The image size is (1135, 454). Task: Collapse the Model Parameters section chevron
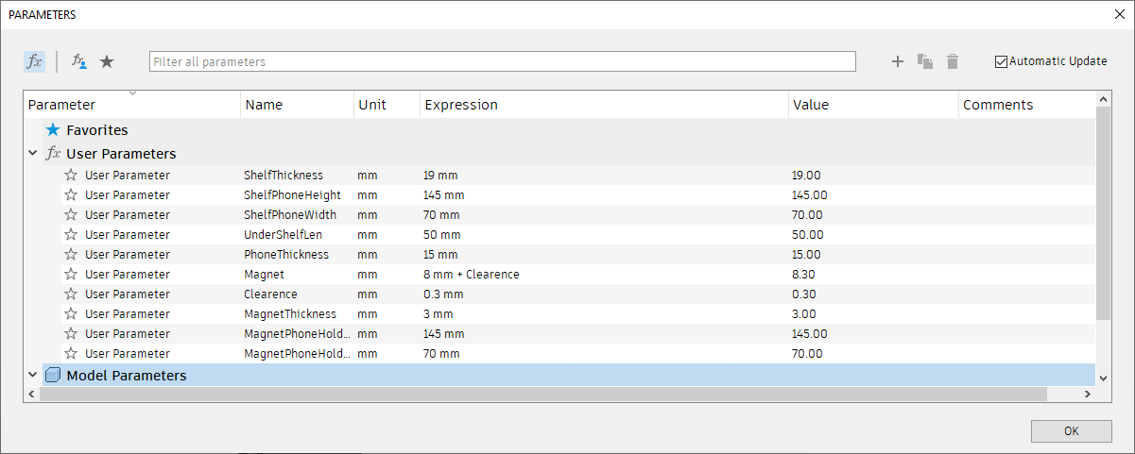pos(33,376)
